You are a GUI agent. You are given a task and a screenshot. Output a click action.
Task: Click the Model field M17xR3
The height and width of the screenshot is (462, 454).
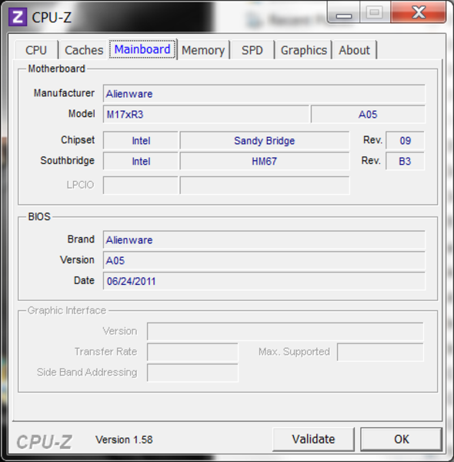206,114
